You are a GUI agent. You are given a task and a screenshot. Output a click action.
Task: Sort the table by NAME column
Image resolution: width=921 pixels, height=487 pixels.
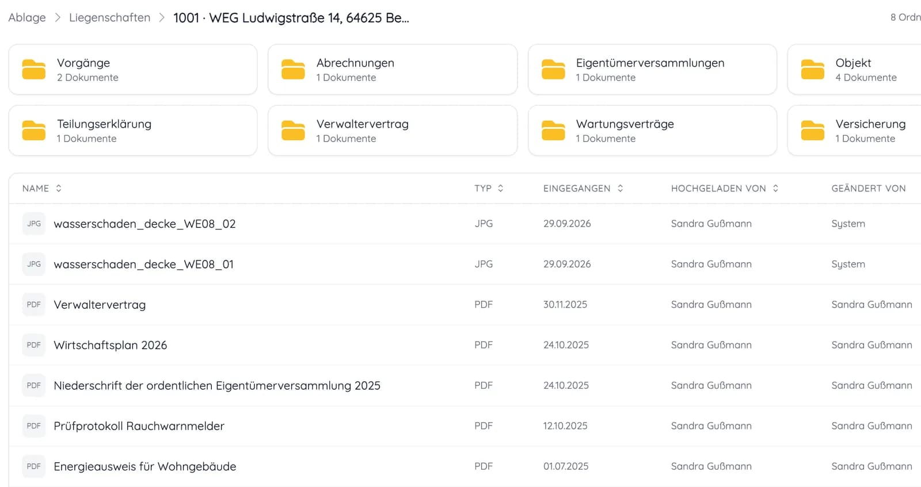coord(42,189)
